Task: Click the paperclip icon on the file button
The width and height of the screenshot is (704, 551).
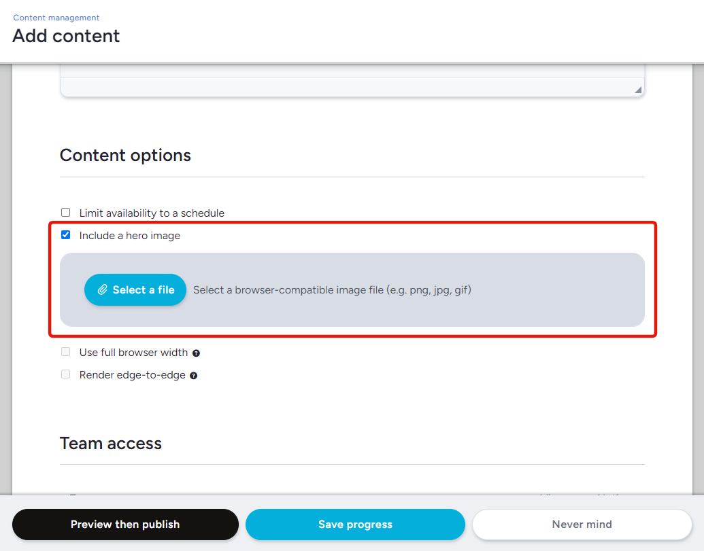Action: pos(103,290)
